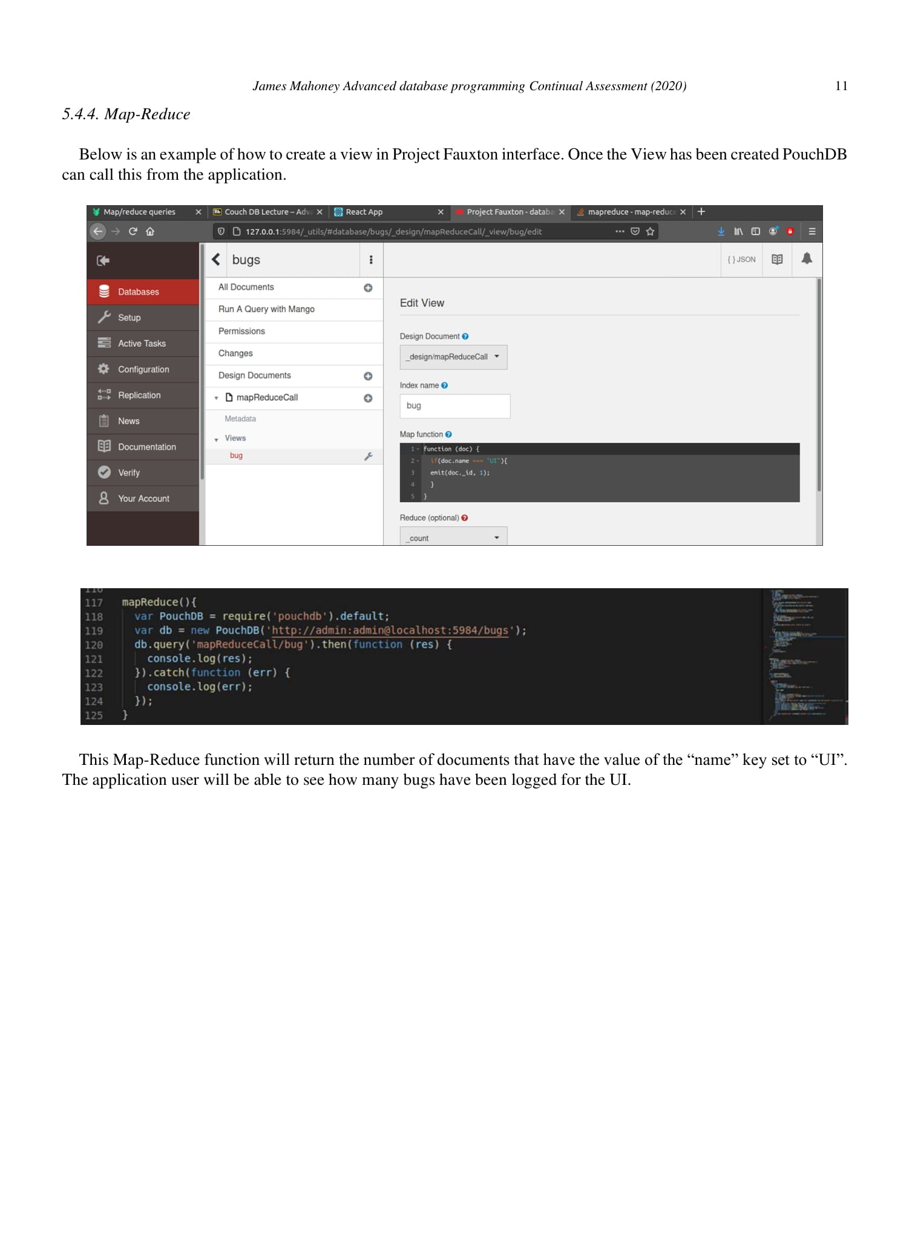Click the Configuration gear icon
Screen dimensions: 915x1249
click(104, 369)
